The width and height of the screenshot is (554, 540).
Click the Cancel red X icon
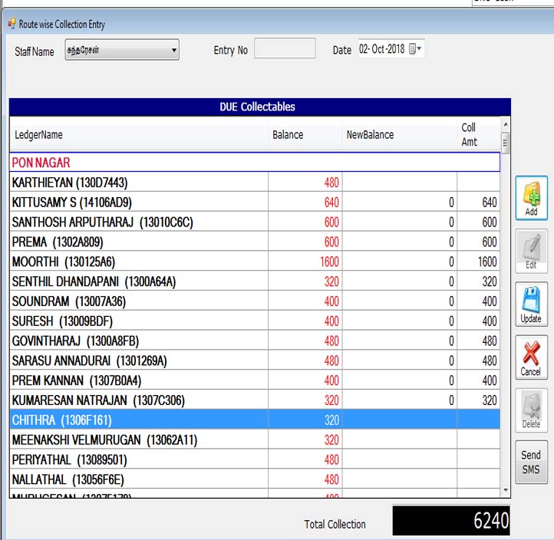click(532, 357)
